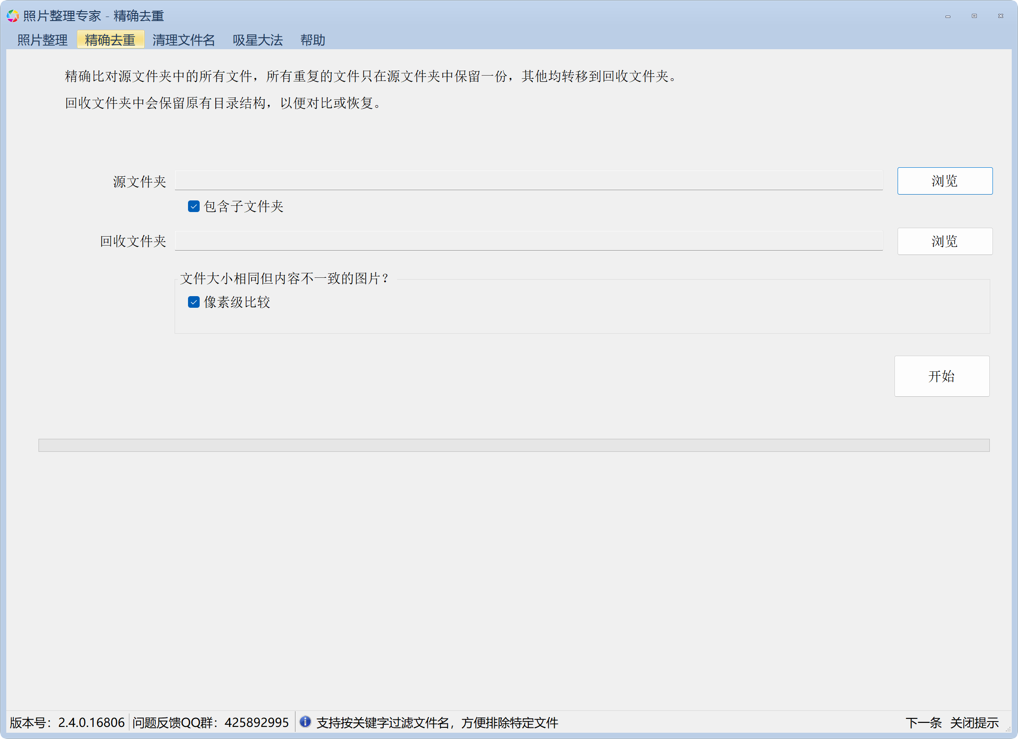Click the blue info icon in status bar
This screenshot has height=739, width=1018.
pyautogui.click(x=305, y=722)
